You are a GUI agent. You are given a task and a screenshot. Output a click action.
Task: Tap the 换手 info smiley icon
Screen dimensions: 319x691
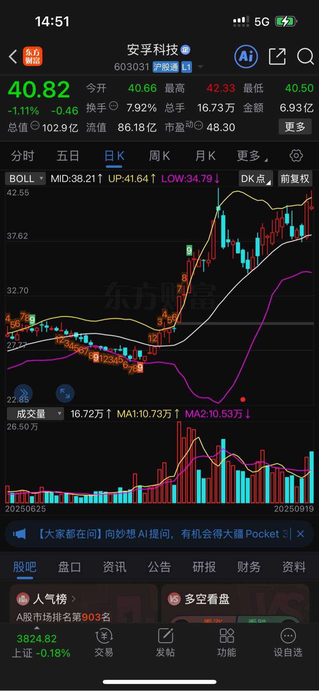point(113,106)
